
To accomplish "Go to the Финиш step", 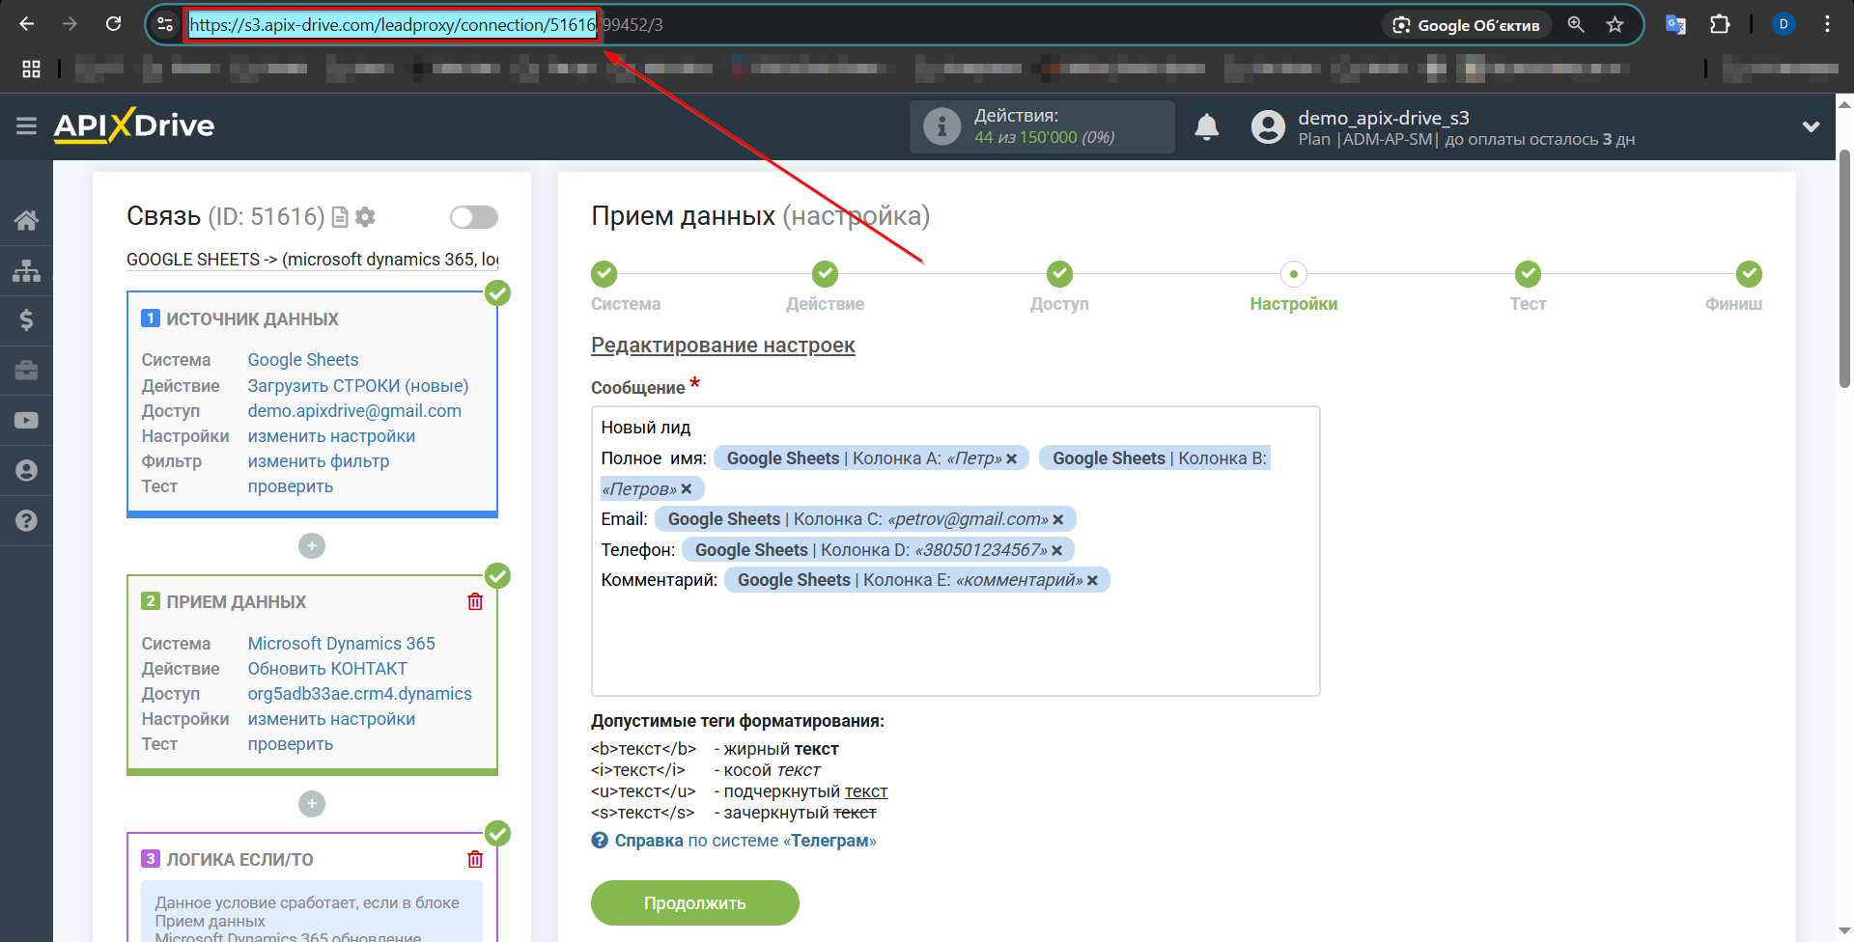I will tap(1734, 287).
